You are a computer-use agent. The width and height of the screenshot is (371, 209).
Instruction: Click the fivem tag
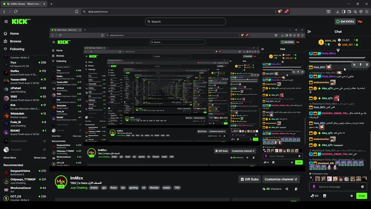coord(114,188)
